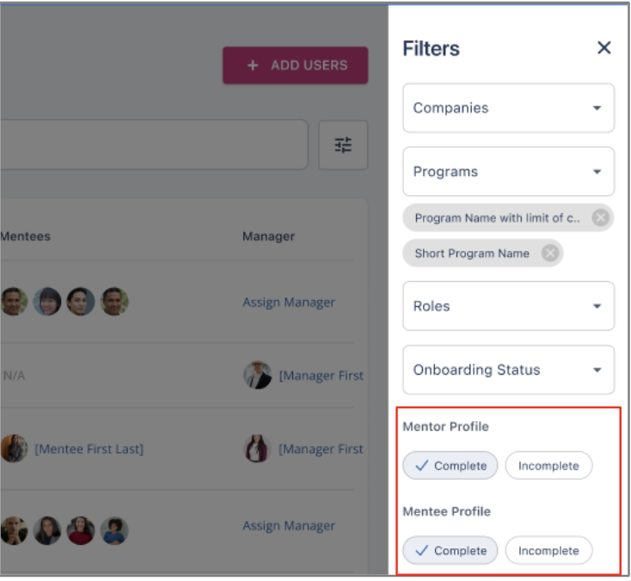The width and height of the screenshot is (631, 581).
Task: Open the Programs dropdown
Action: coord(508,172)
